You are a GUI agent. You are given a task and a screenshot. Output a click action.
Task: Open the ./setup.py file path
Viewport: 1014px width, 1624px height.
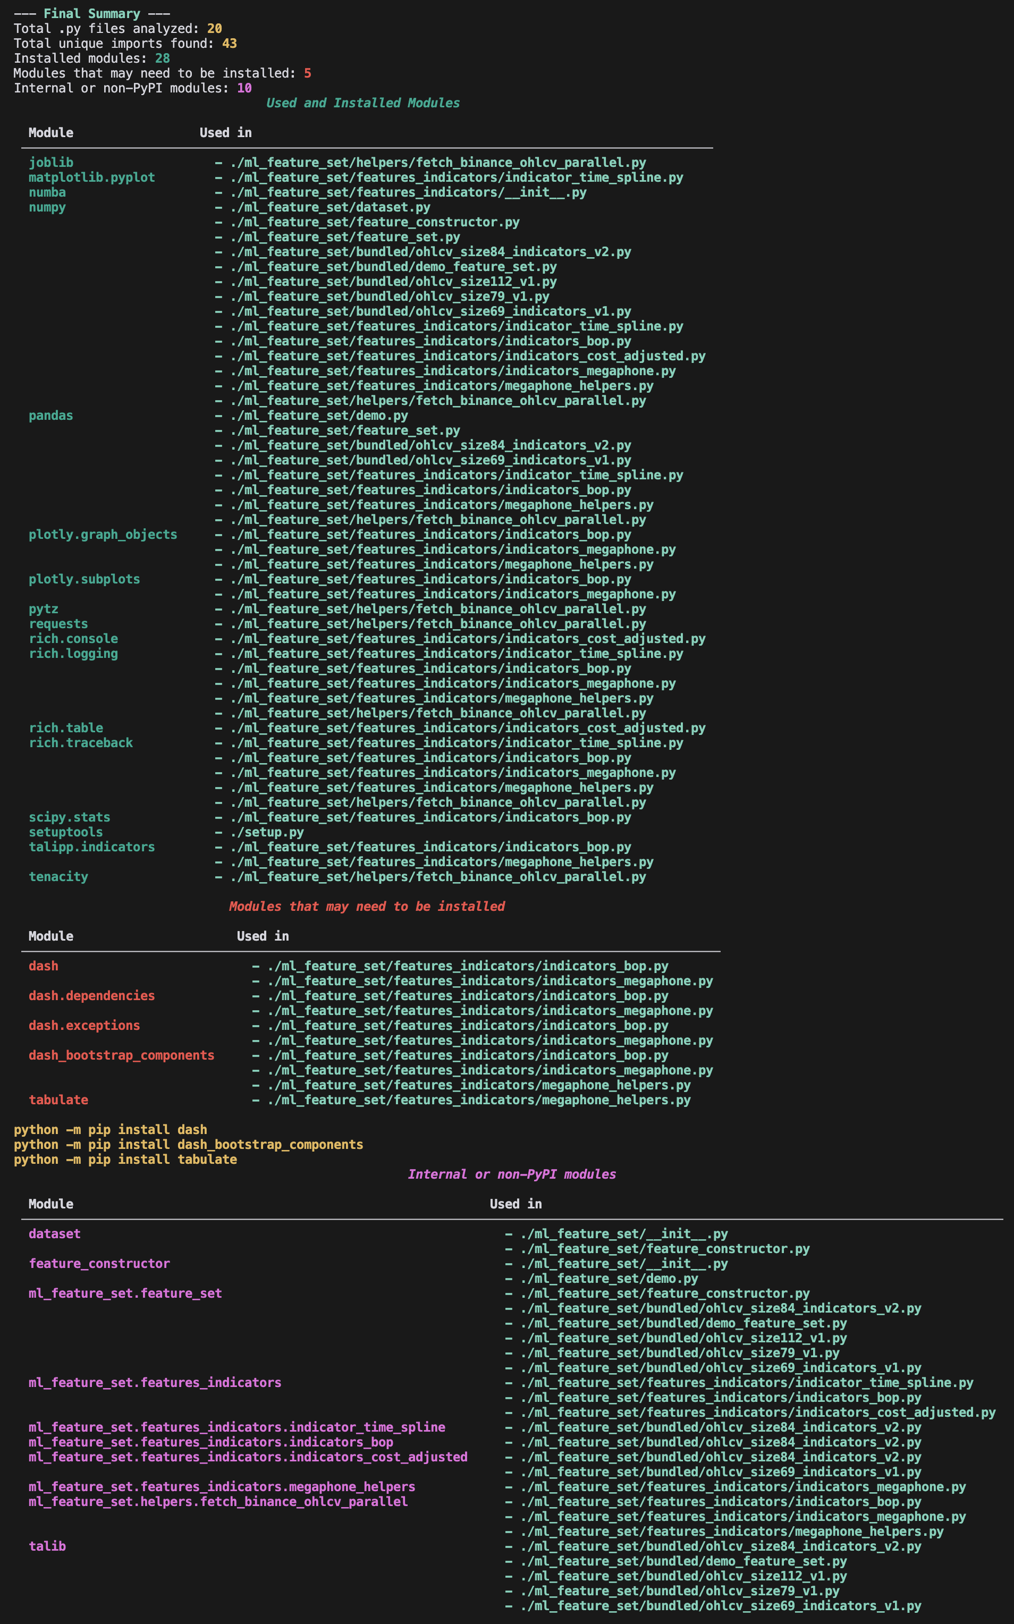coord(266,832)
